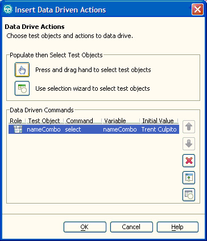Click the dialog title bar app icon

(x=8, y=10)
